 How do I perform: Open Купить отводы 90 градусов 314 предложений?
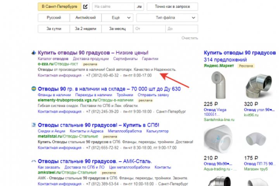click(240, 56)
